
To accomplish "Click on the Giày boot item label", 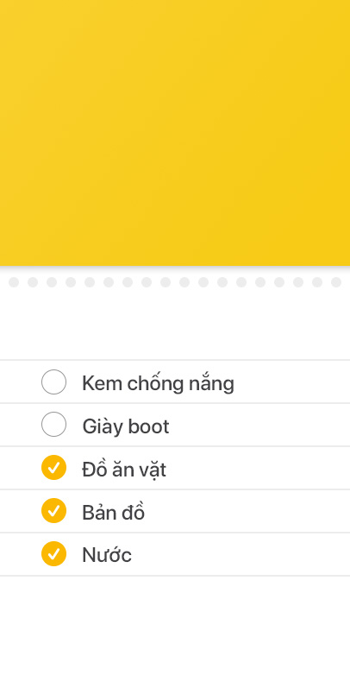I will coord(126,426).
